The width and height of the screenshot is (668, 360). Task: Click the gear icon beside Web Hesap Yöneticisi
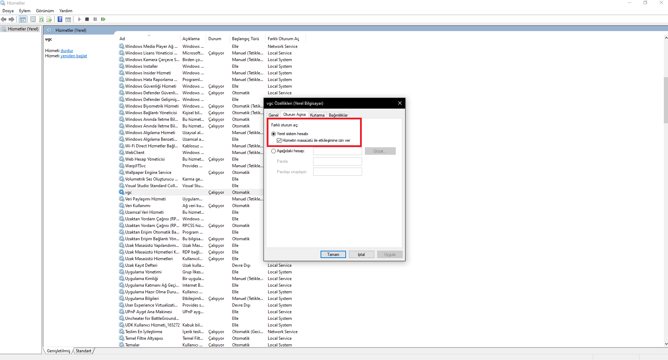click(122, 159)
